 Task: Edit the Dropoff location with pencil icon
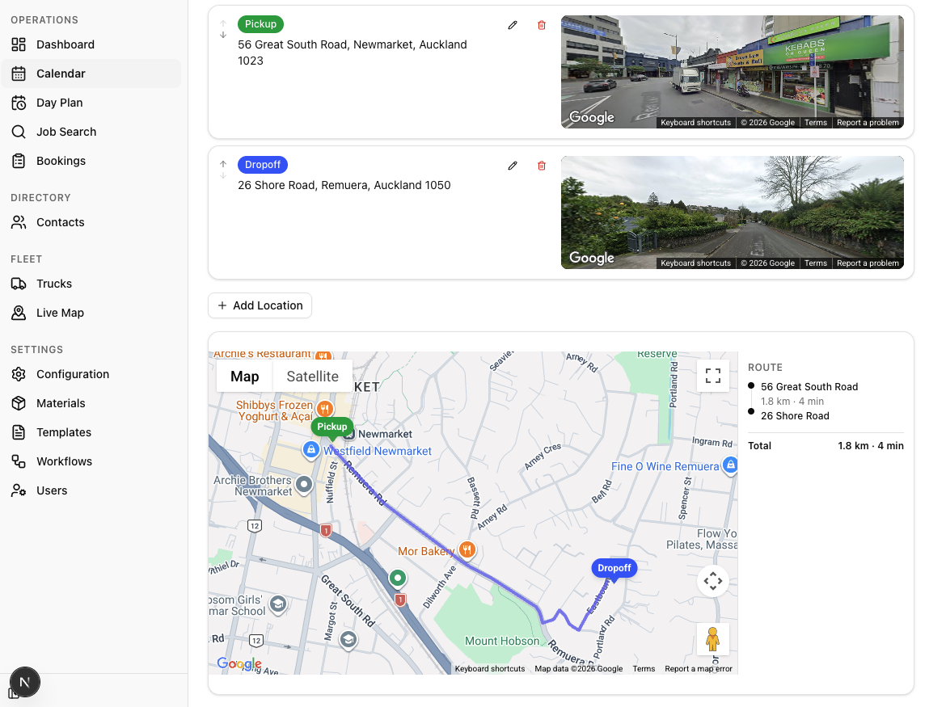point(513,166)
